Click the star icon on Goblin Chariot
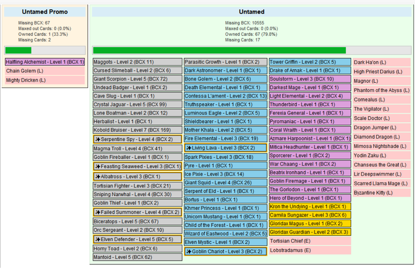This screenshot has height=280, width=415. [189, 252]
